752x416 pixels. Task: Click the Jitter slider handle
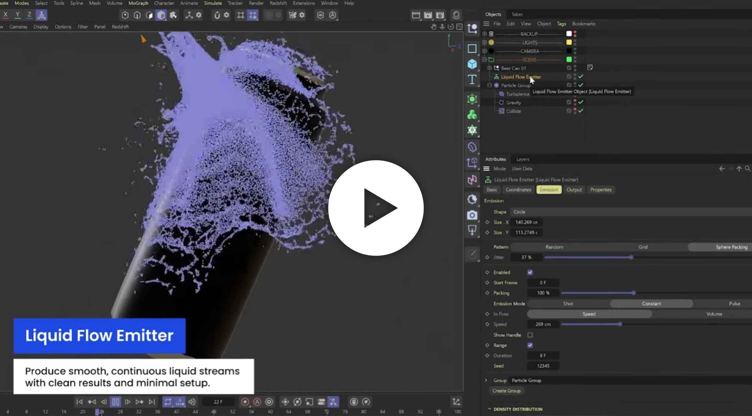[631, 258]
